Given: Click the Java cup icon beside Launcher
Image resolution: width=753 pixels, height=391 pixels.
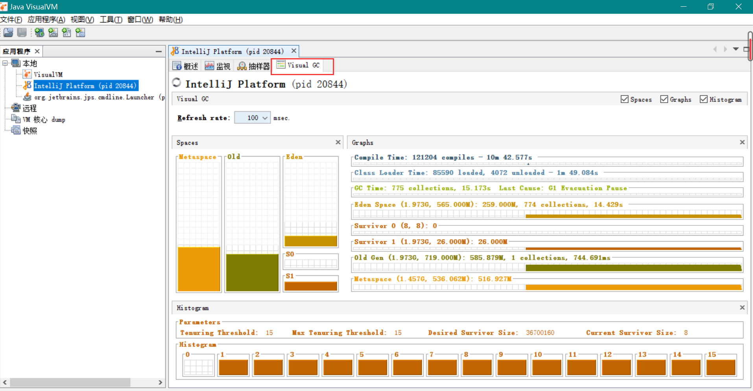Looking at the screenshot, I should point(27,97).
